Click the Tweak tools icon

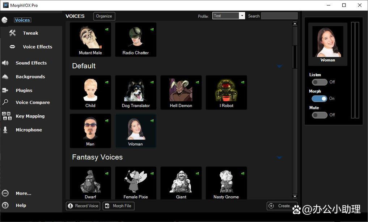(13, 33)
